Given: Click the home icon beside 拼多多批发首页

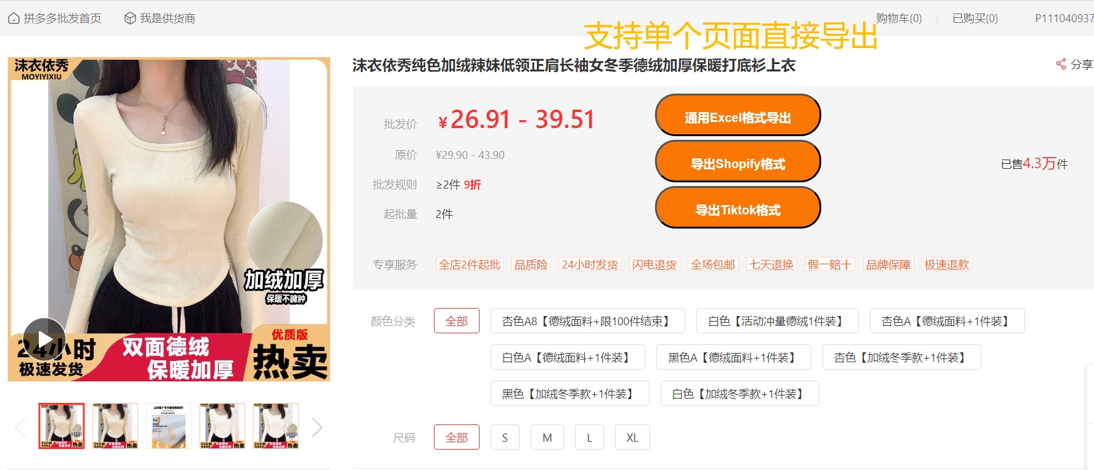Looking at the screenshot, I should (14, 18).
